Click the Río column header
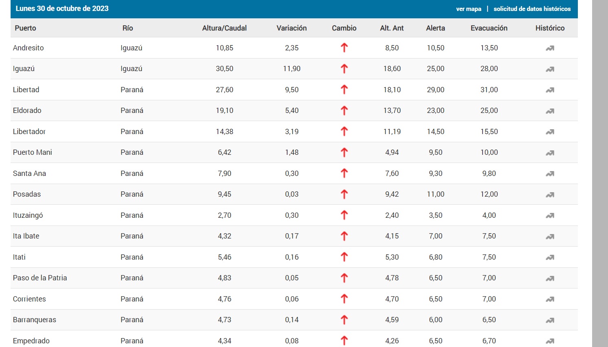608x347 pixels. pyautogui.click(x=127, y=28)
